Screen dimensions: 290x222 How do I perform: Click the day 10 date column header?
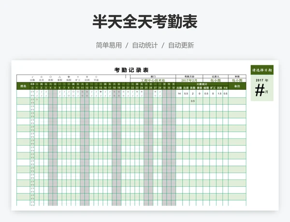point(78,88)
